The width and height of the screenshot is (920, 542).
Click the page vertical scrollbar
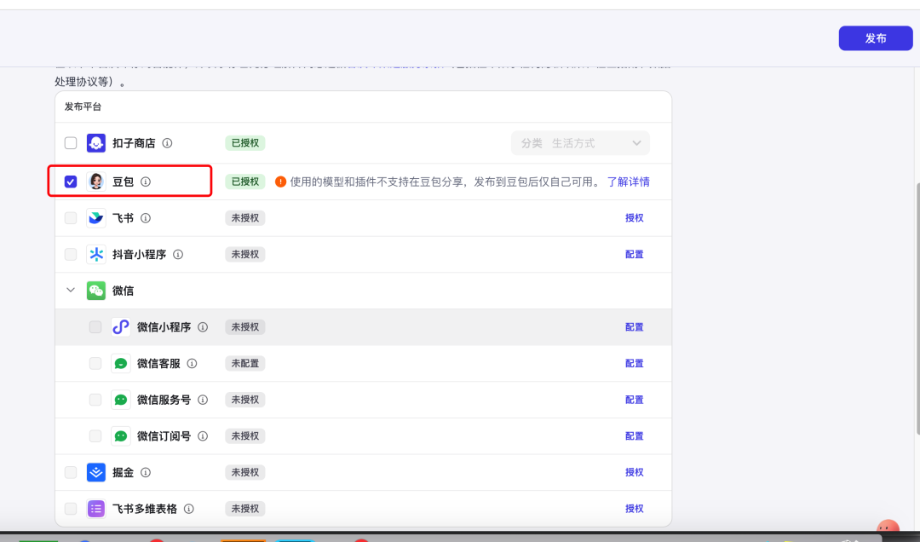917,308
